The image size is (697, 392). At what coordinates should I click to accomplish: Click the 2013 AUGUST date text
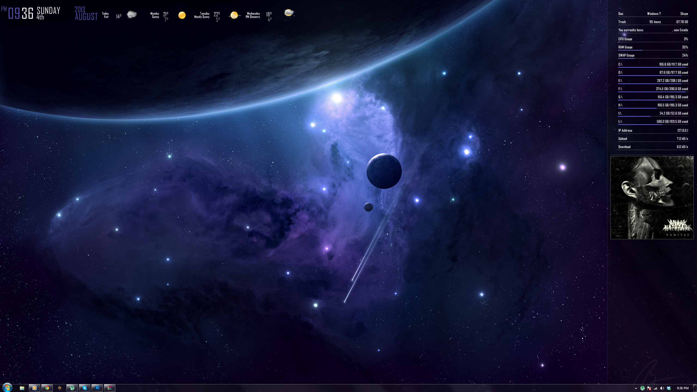86,14
